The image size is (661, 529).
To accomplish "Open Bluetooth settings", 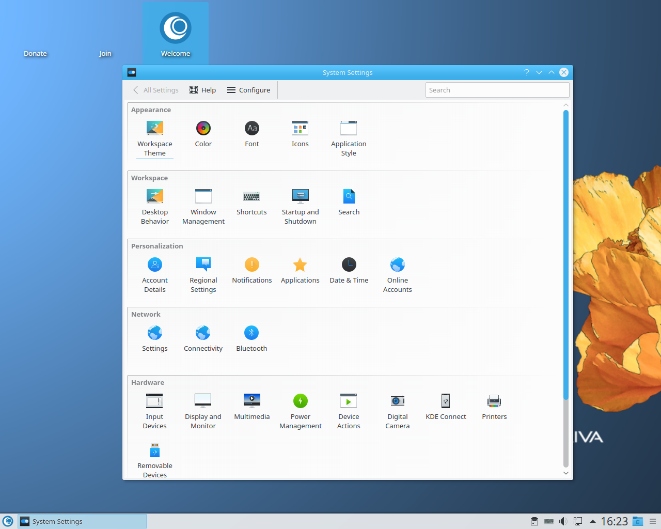I will pyautogui.click(x=251, y=338).
